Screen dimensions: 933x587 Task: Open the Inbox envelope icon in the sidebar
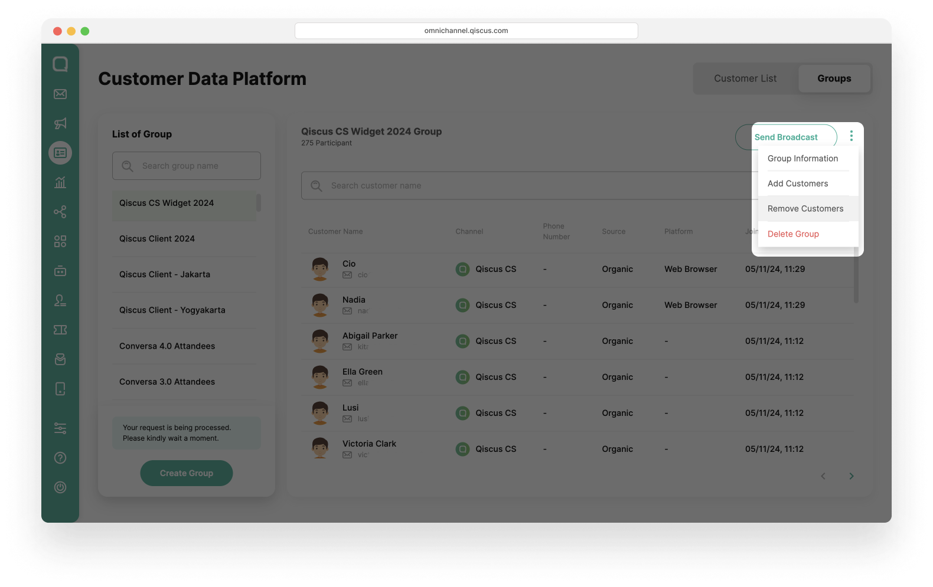click(60, 94)
